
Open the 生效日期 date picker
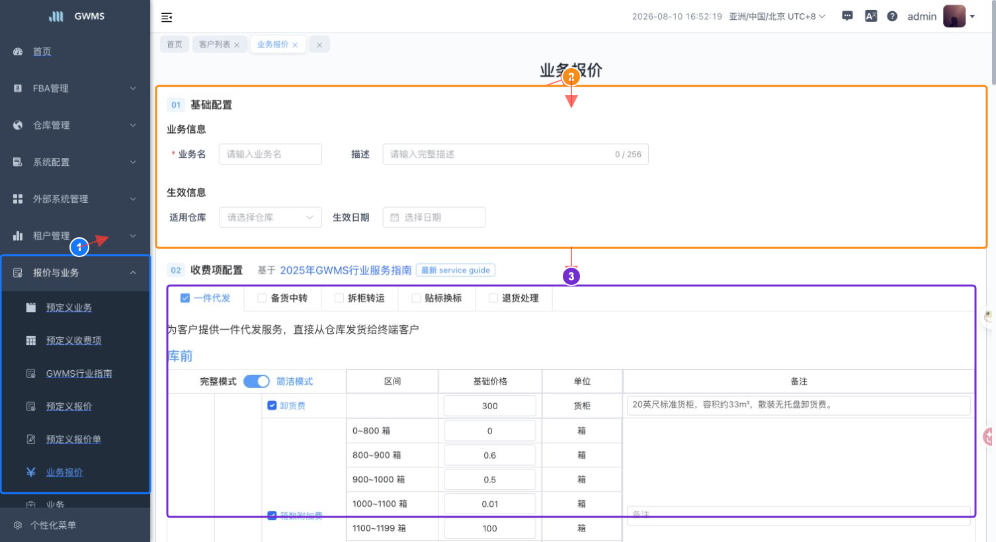[434, 217]
